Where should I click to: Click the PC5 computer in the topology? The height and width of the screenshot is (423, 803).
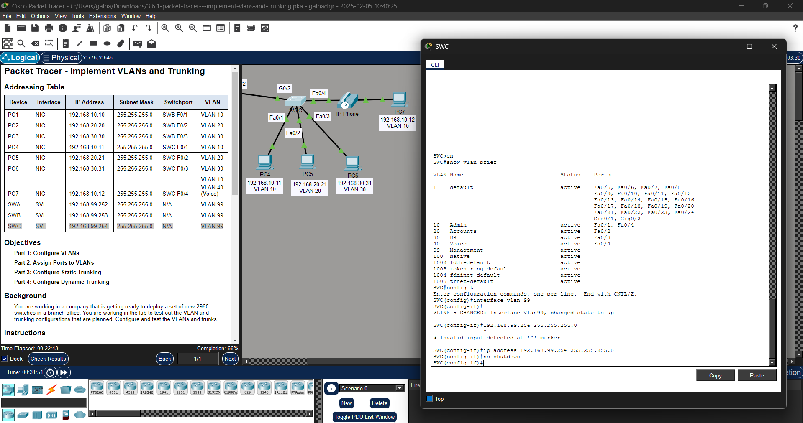(x=308, y=162)
